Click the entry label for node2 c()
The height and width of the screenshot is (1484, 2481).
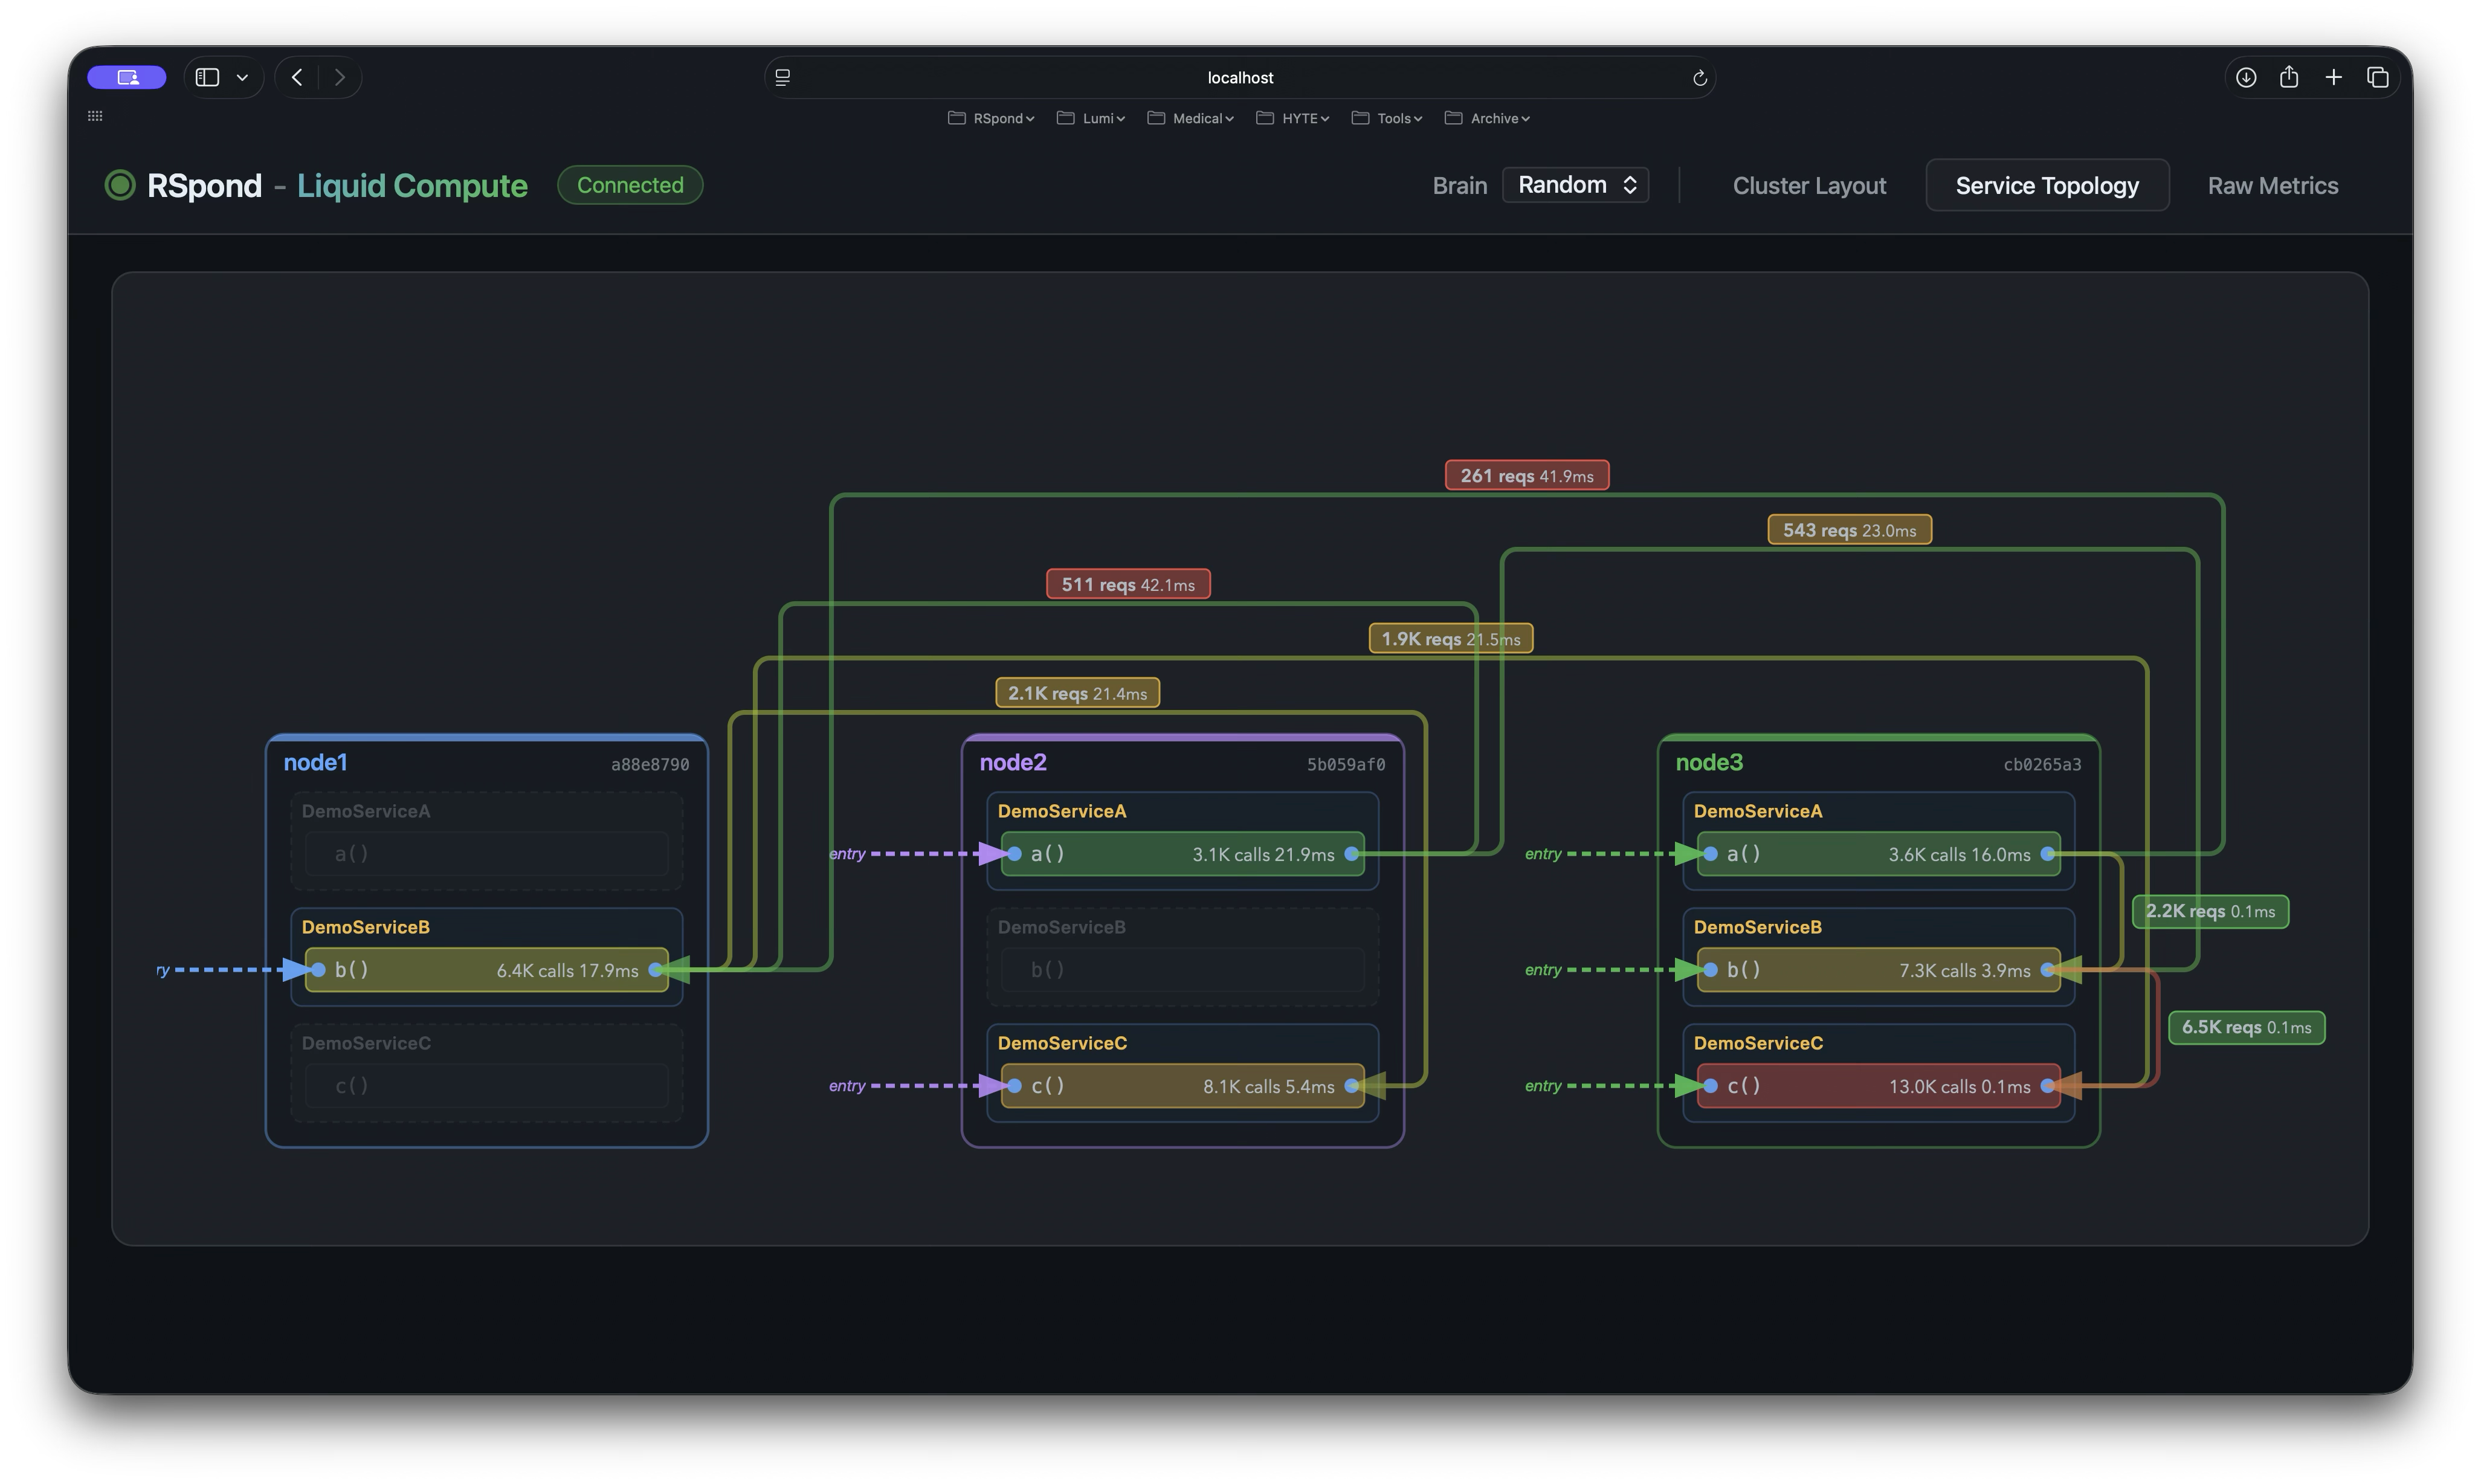click(847, 1086)
